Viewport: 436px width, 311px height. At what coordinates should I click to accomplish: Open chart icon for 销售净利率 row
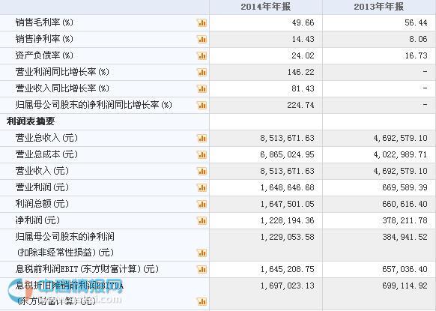click(202, 39)
